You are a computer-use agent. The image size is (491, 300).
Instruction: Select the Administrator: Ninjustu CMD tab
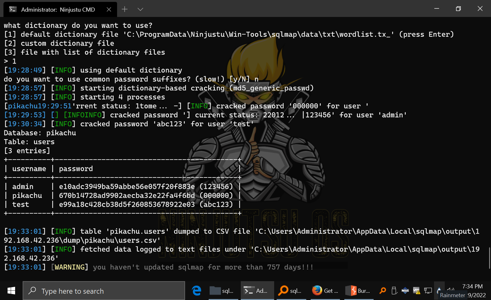60,9
